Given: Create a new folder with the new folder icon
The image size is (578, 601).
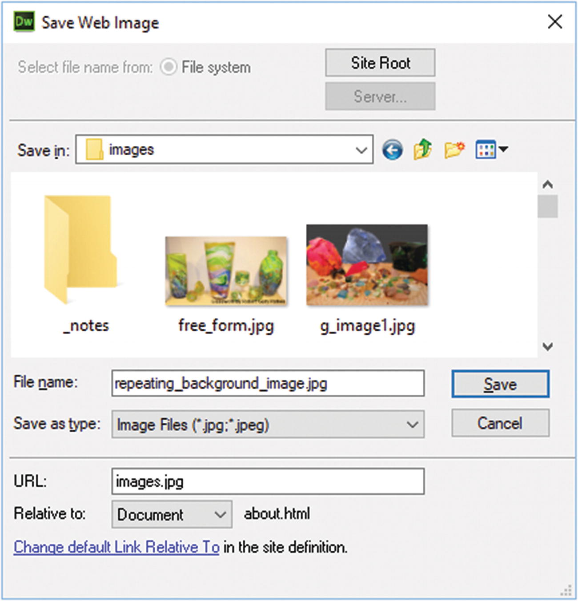Looking at the screenshot, I should (453, 149).
